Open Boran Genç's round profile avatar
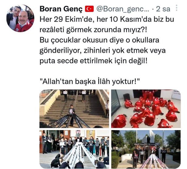Image resolution: width=187 pixels, height=169 pixels. point(20,18)
